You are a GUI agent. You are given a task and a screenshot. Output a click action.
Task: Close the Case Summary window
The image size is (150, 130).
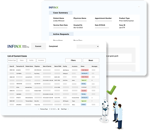(139, 7)
